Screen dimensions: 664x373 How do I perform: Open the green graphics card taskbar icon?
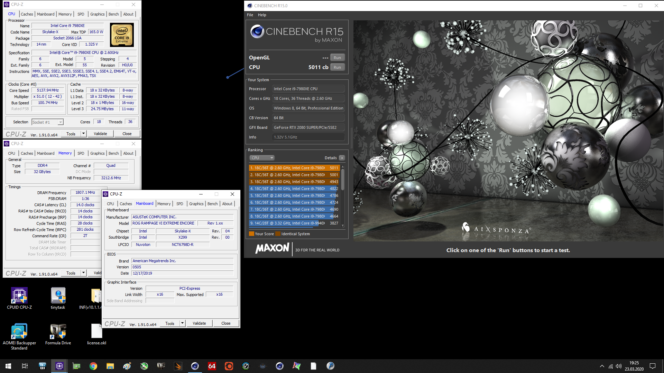[x=76, y=366]
